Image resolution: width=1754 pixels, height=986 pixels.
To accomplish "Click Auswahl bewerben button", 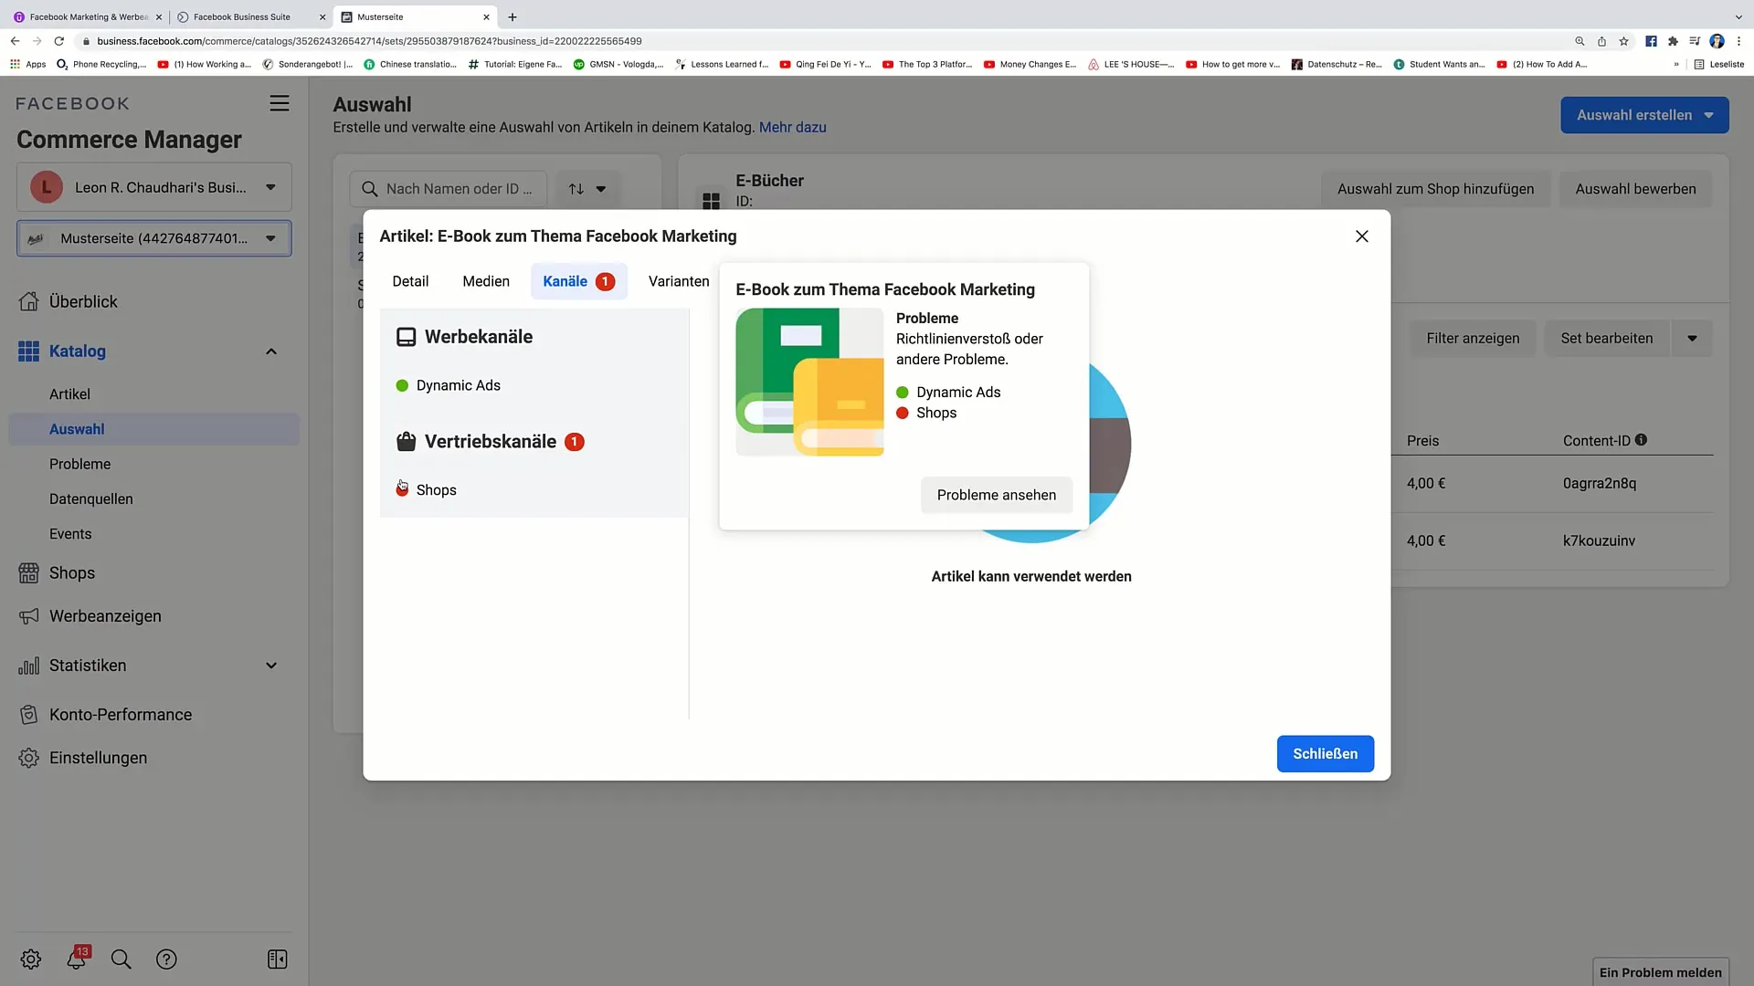I will click(1635, 189).
